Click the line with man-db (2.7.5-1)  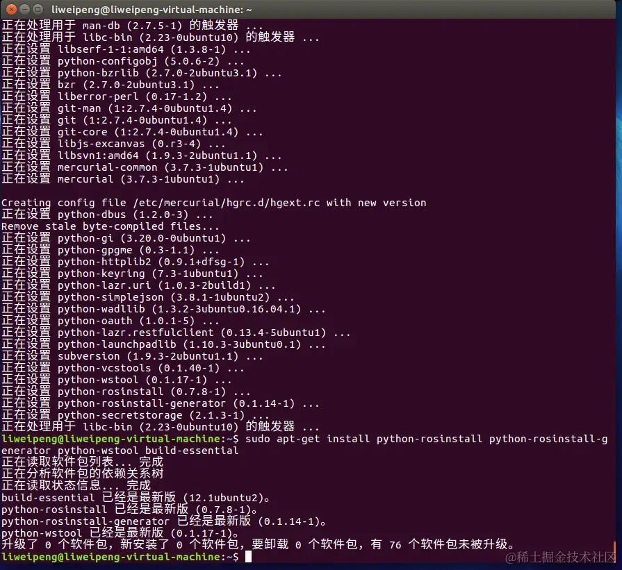pyautogui.click(x=132, y=26)
